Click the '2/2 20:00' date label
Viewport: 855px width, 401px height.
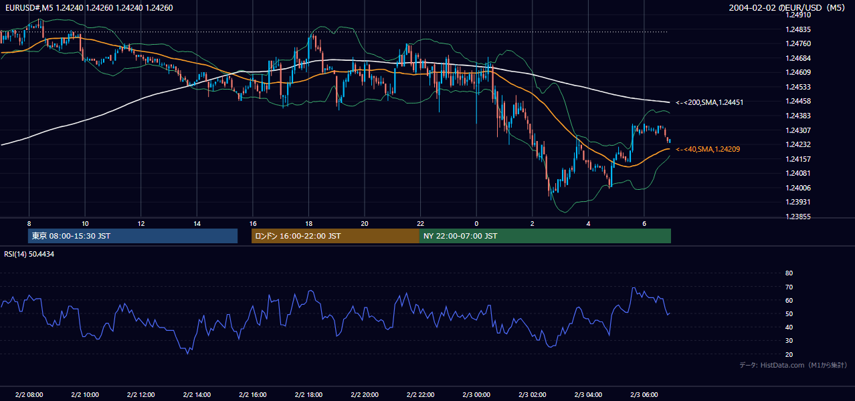[365, 395]
